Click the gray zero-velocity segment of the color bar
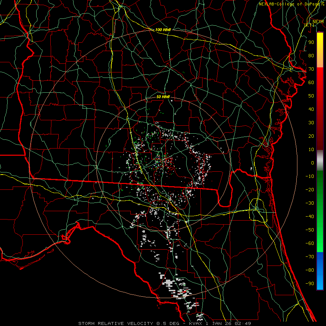Image resolution: width=326 pixels, height=326 pixels. point(320,160)
